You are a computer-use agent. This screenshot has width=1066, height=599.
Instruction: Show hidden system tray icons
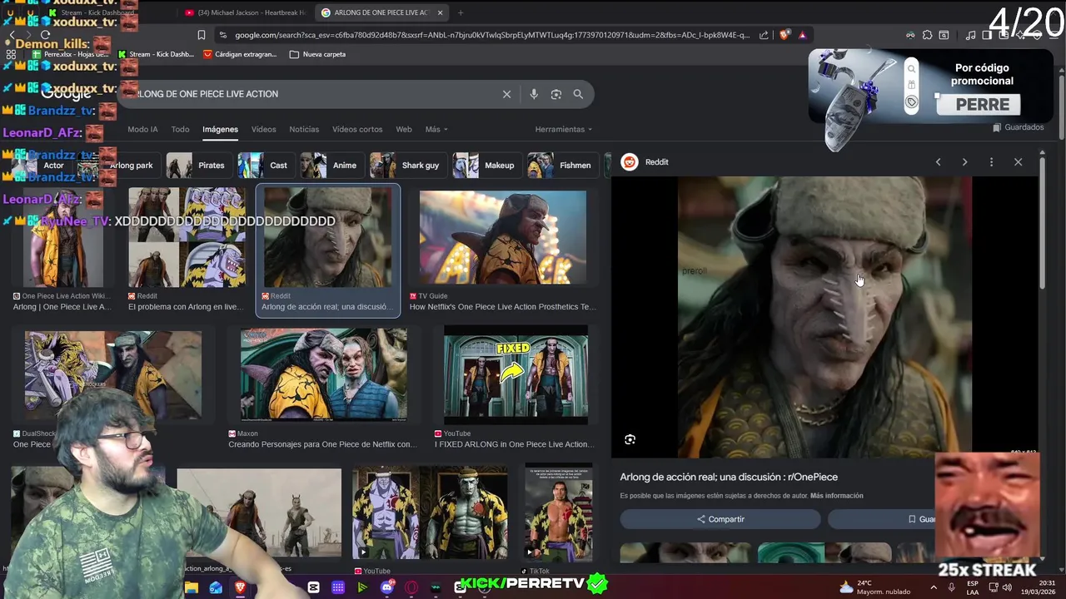(x=933, y=587)
